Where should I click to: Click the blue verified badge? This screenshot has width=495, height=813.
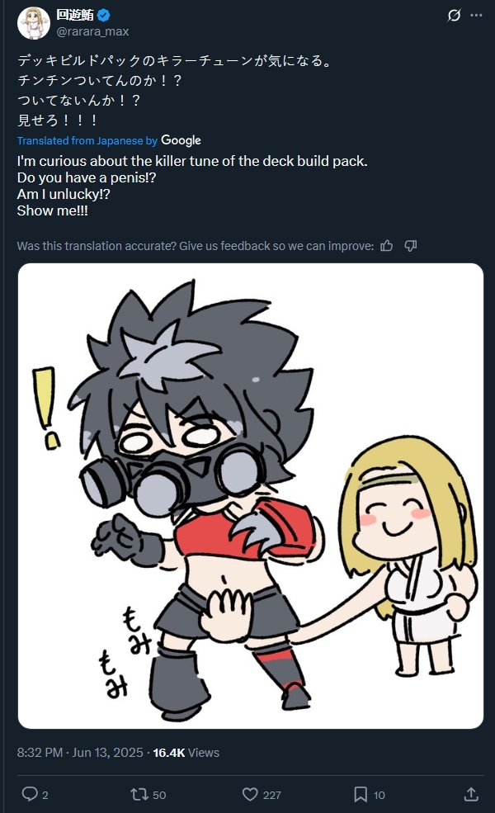click(x=104, y=16)
